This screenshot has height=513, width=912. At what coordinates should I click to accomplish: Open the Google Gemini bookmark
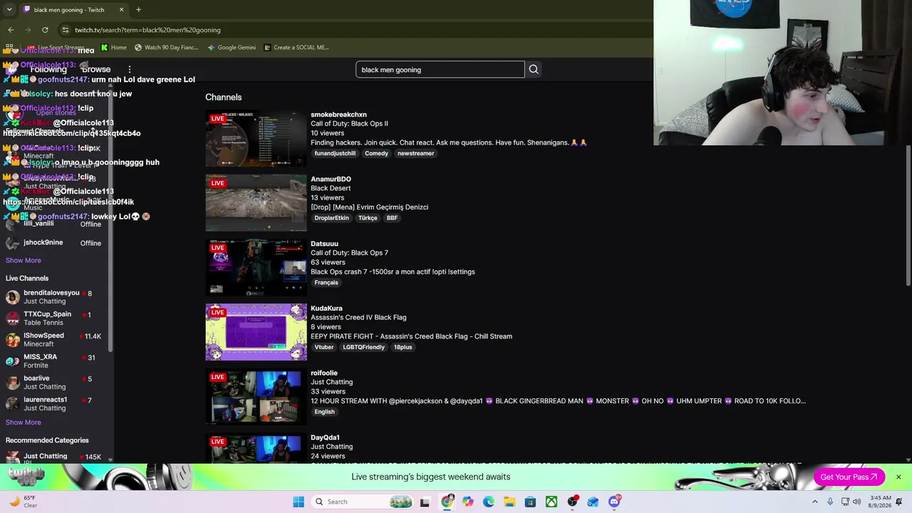[x=232, y=48]
